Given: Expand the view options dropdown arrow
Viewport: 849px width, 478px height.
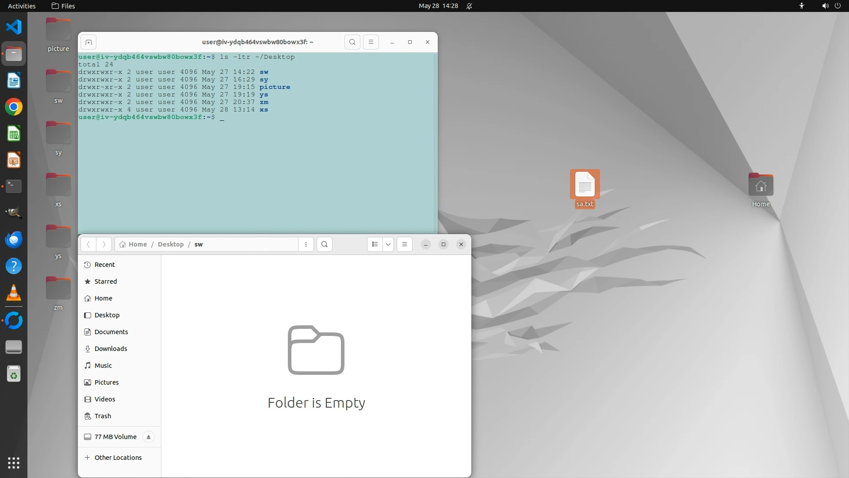Looking at the screenshot, I should point(388,244).
